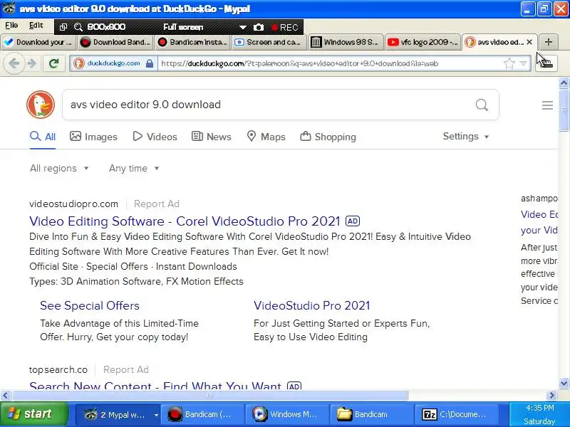Open a new tab with the plus button
570x427 pixels.
click(x=549, y=42)
